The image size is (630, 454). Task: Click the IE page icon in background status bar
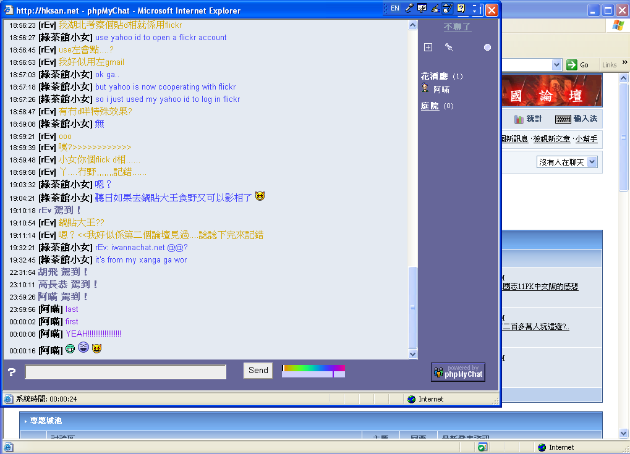pos(8,447)
